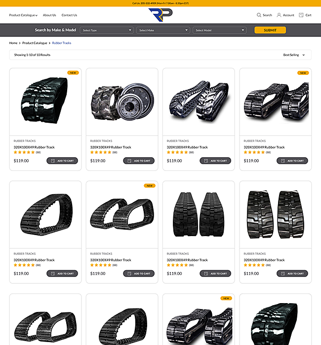Click star rating of second-row third product
The height and width of the screenshot is (345, 321).
pos(177,265)
